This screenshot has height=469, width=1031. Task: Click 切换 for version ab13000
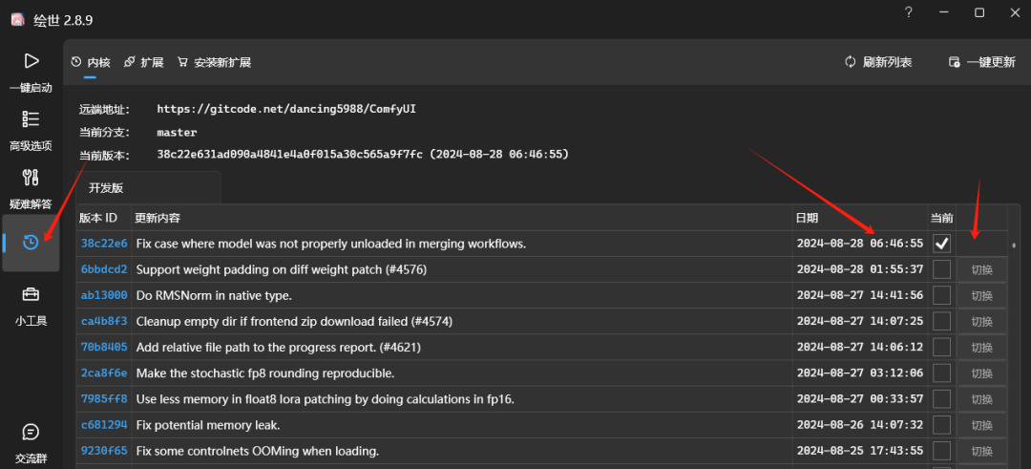pyautogui.click(x=981, y=295)
